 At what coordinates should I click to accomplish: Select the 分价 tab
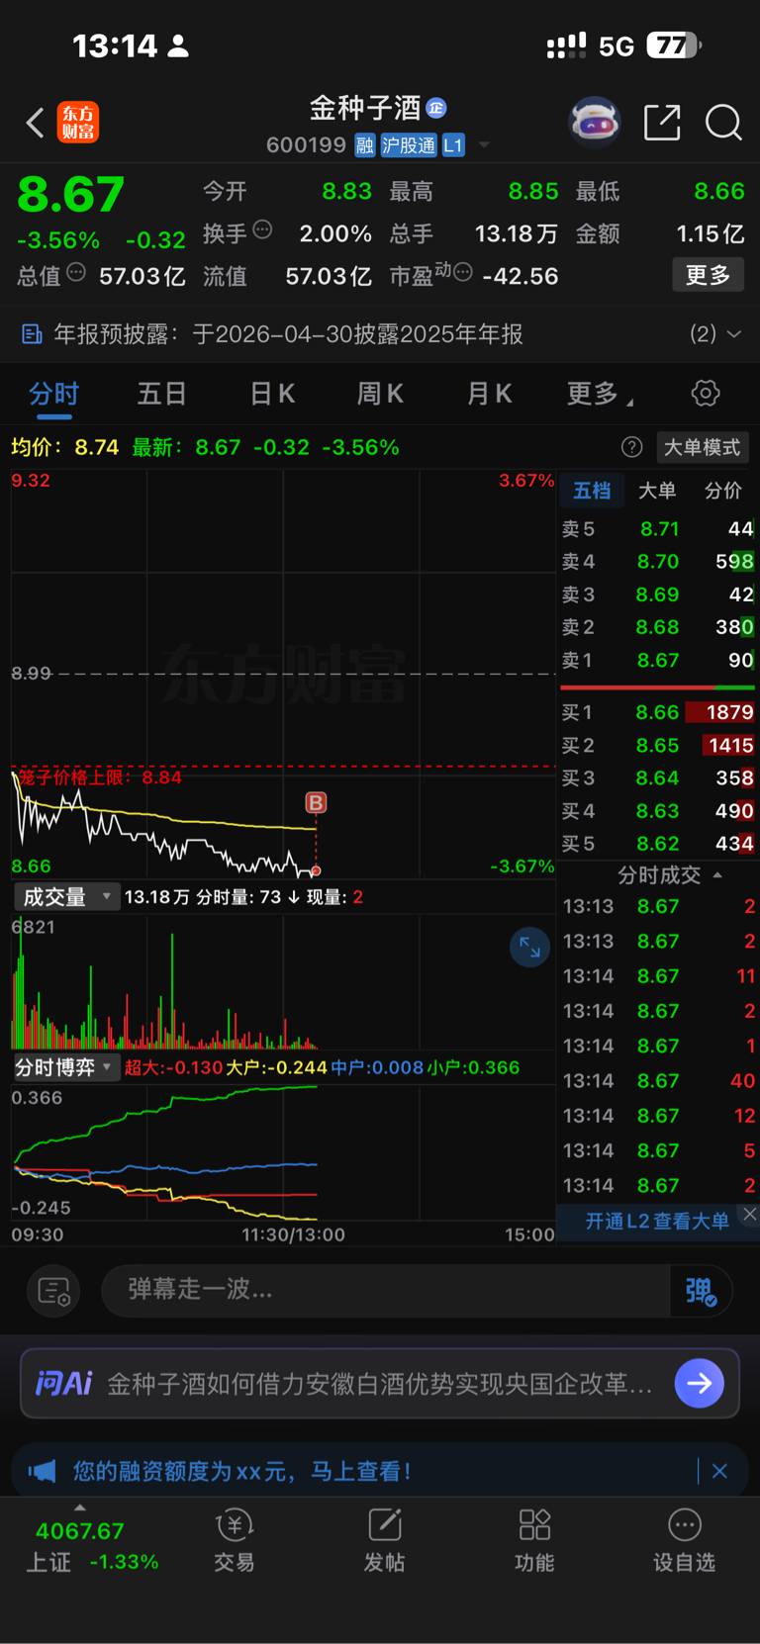coord(723,491)
